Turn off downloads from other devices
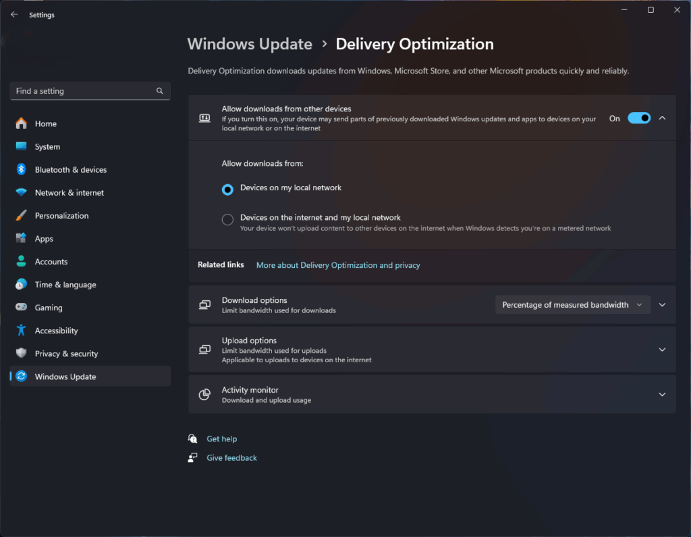 (638, 118)
